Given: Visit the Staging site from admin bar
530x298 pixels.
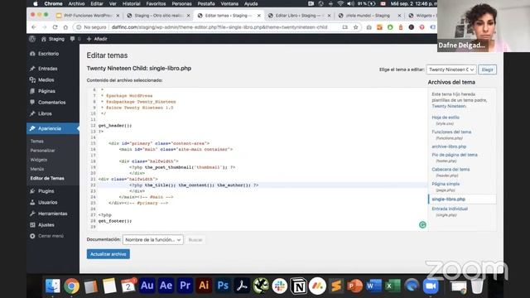Looking at the screenshot, I should pos(53,39).
